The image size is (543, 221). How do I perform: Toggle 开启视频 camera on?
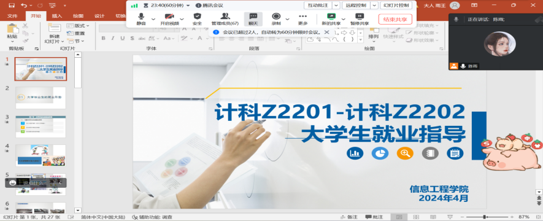click(169, 19)
